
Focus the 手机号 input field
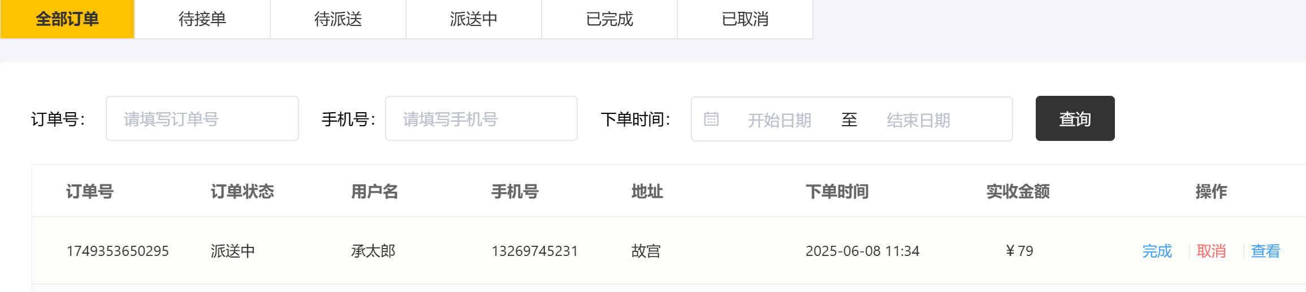[x=481, y=118]
